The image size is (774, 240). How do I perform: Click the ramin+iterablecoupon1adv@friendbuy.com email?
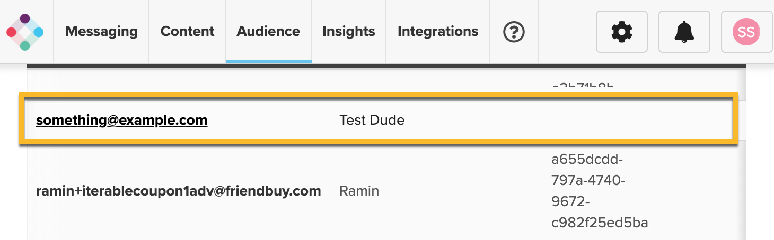coord(178,191)
